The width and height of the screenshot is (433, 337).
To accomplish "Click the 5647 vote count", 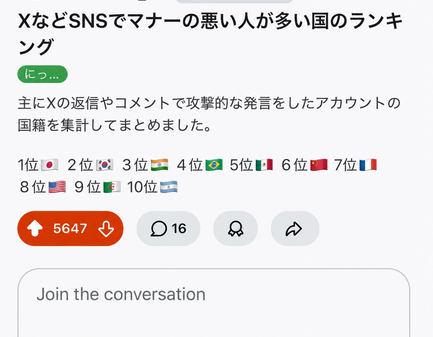I will (70, 229).
